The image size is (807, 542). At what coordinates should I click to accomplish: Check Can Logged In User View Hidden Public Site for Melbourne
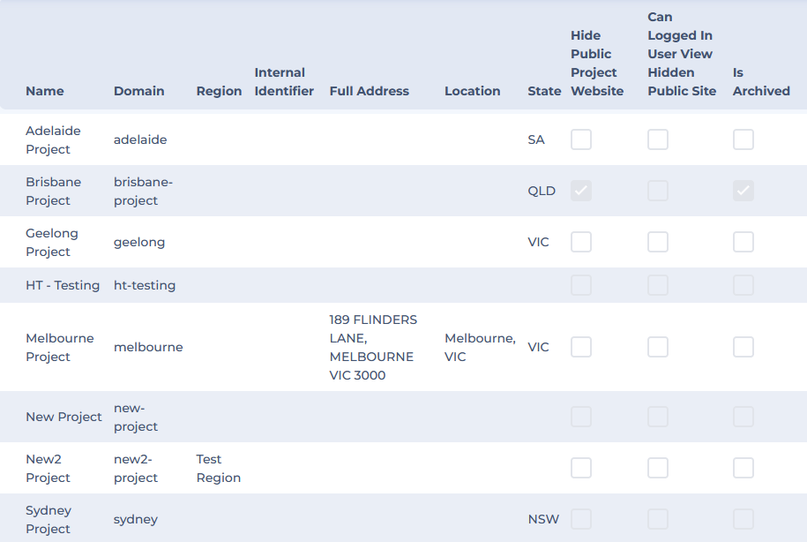(657, 347)
